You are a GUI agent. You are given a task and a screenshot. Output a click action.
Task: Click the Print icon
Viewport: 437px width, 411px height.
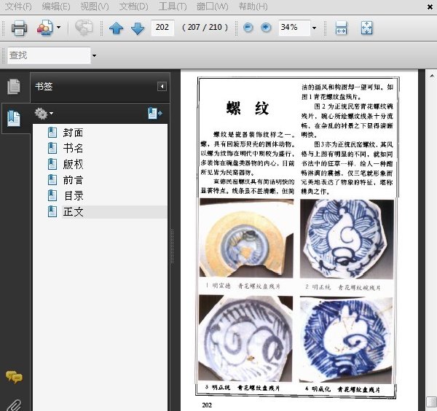click(19, 28)
